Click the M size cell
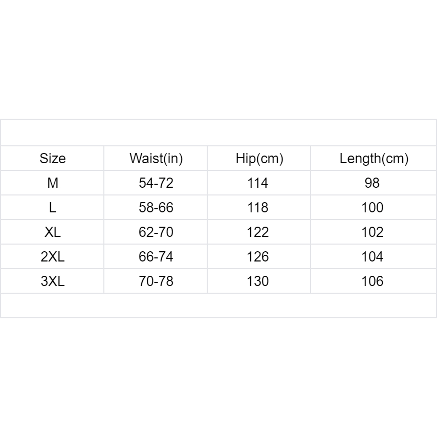The height and width of the screenshot is (437, 437). click(53, 183)
